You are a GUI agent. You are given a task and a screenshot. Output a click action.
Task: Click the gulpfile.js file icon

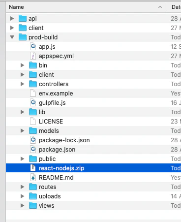(33, 103)
